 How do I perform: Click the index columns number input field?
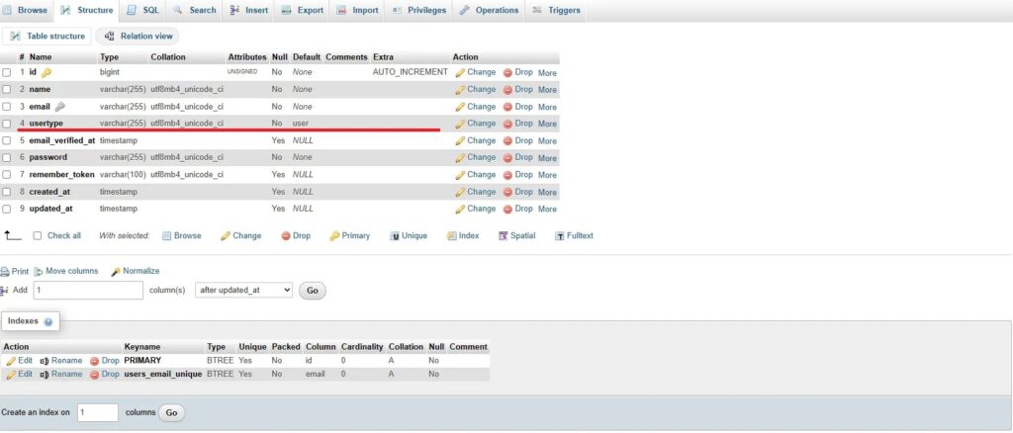click(97, 412)
